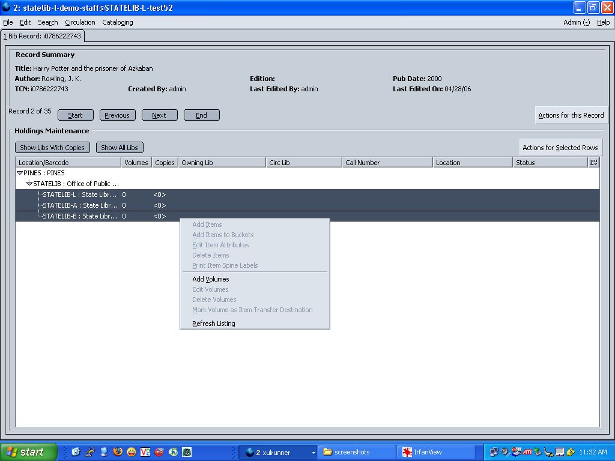Open the screenshots folder taskbar item
The width and height of the screenshot is (615, 461).
click(357, 452)
